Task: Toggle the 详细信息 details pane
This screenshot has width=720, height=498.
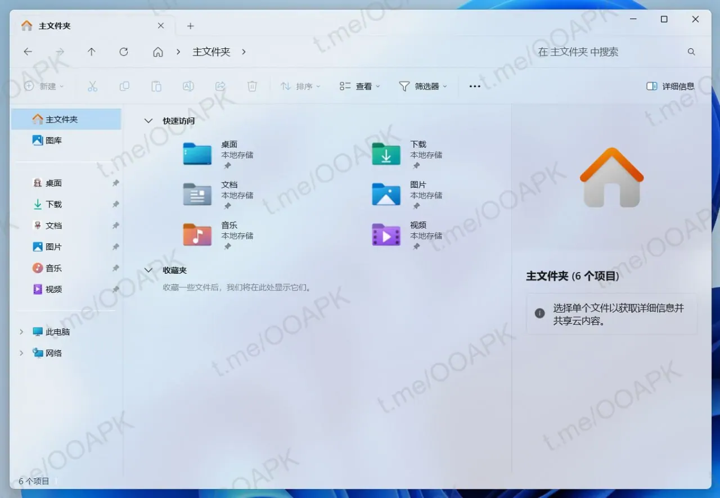Action: pos(670,86)
